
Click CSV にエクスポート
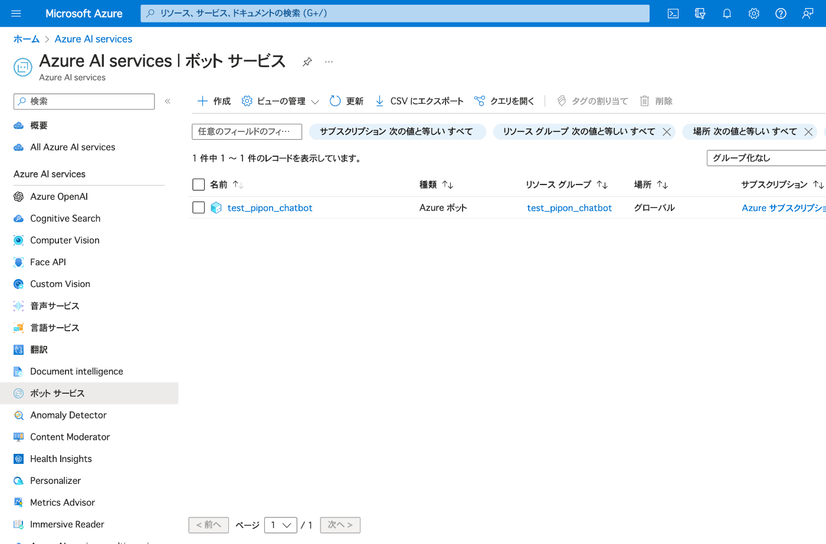(419, 101)
